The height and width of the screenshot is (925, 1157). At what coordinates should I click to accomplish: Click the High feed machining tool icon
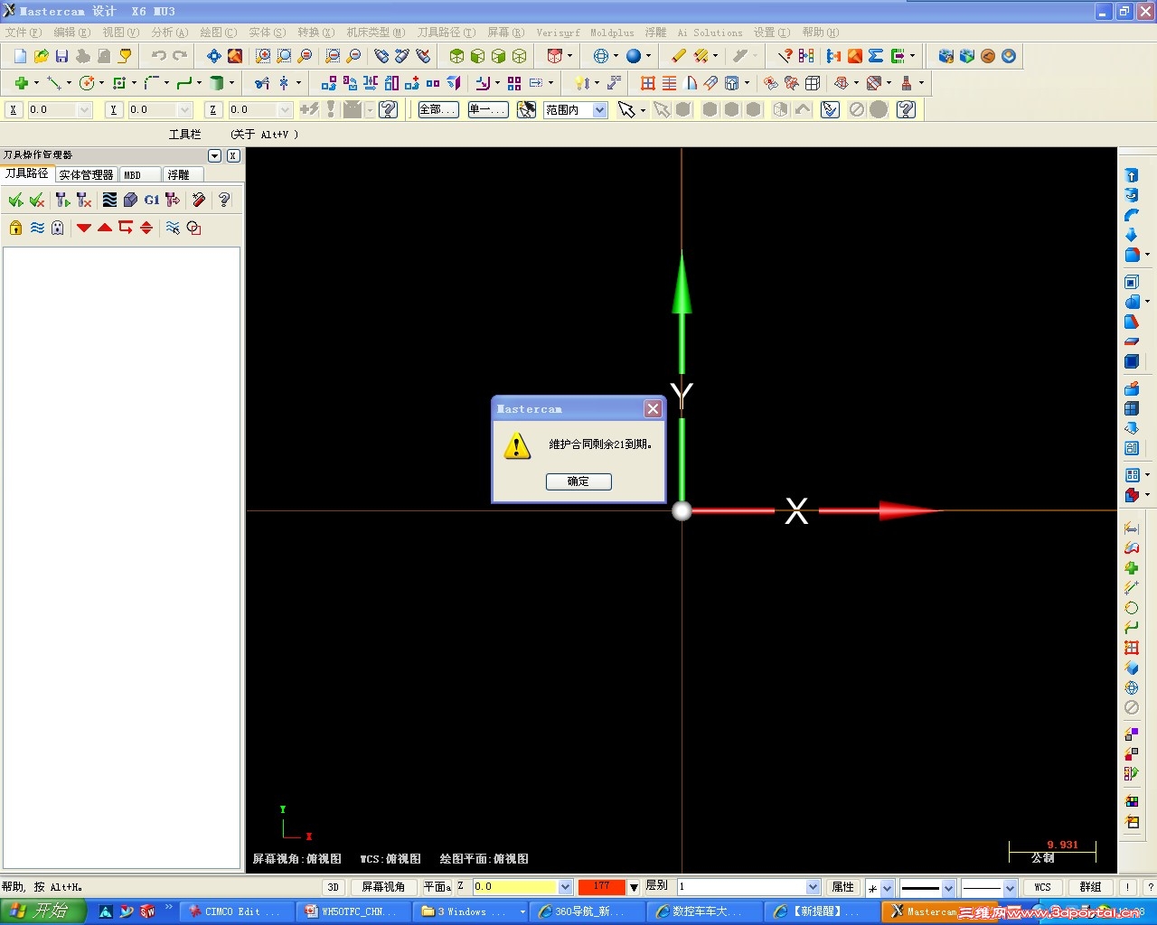pos(173,200)
